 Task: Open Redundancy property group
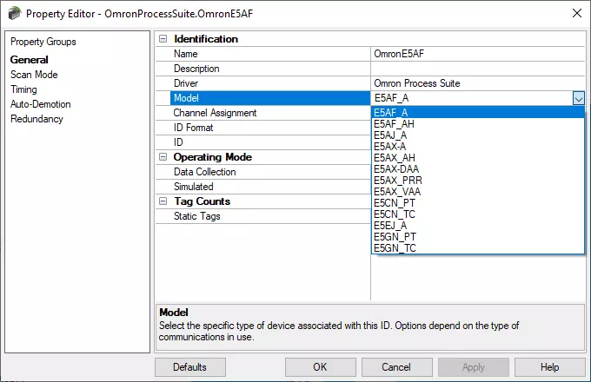37,119
